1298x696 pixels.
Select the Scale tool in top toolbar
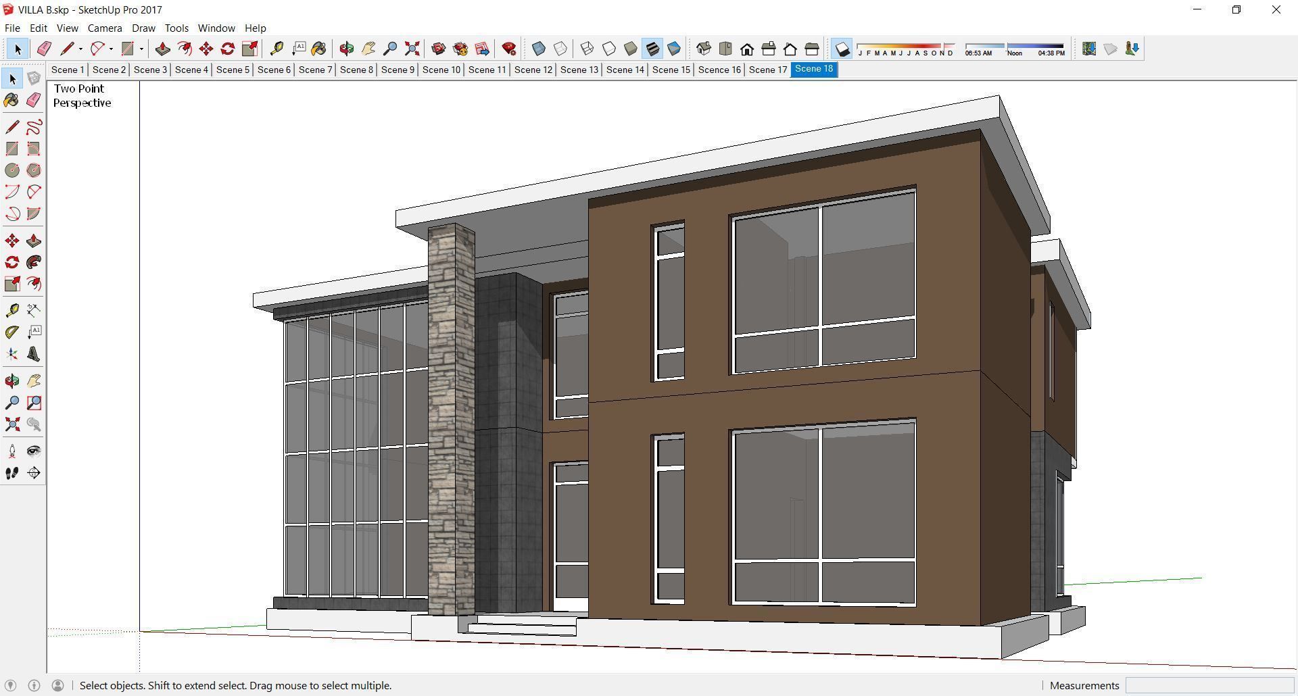point(249,49)
